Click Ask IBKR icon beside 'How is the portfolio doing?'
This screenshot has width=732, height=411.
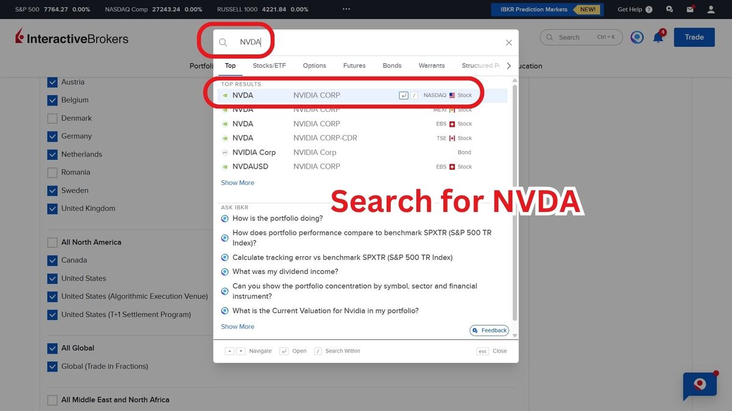click(224, 219)
